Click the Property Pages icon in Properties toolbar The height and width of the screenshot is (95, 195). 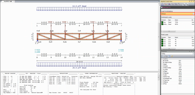click(x=169, y=56)
